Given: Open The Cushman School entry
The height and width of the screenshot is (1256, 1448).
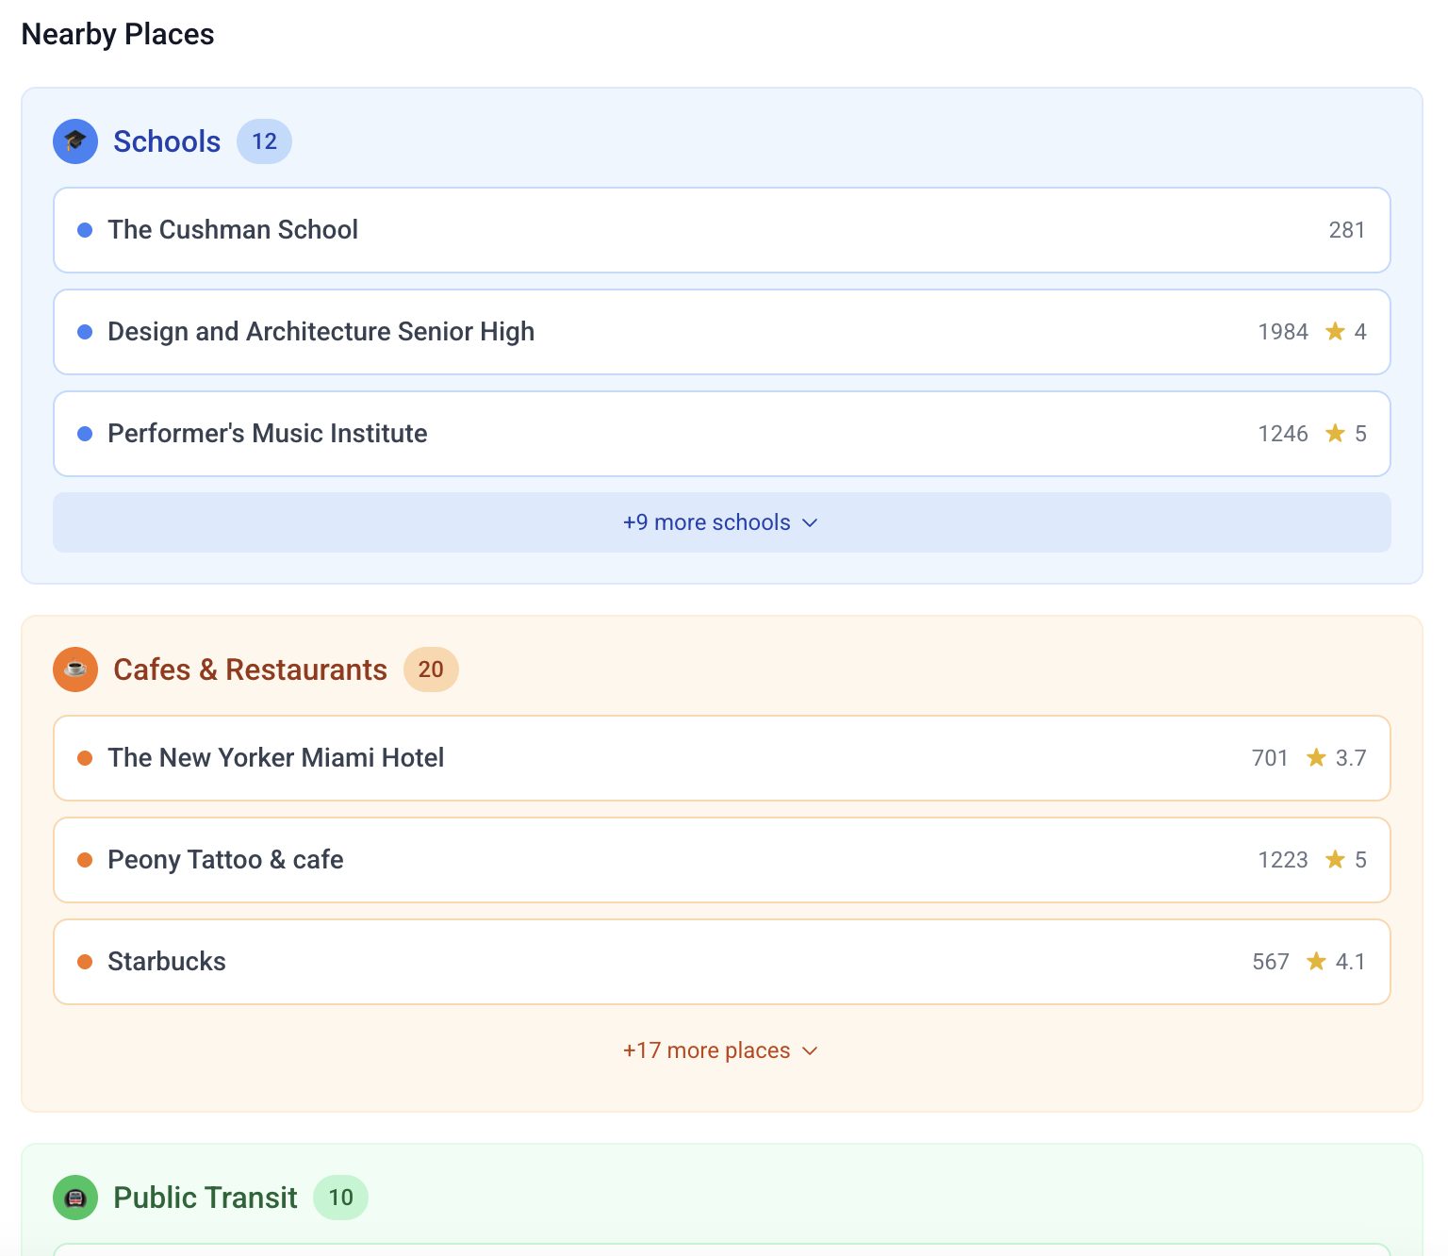Looking at the screenshot, I should click(721, 229).
